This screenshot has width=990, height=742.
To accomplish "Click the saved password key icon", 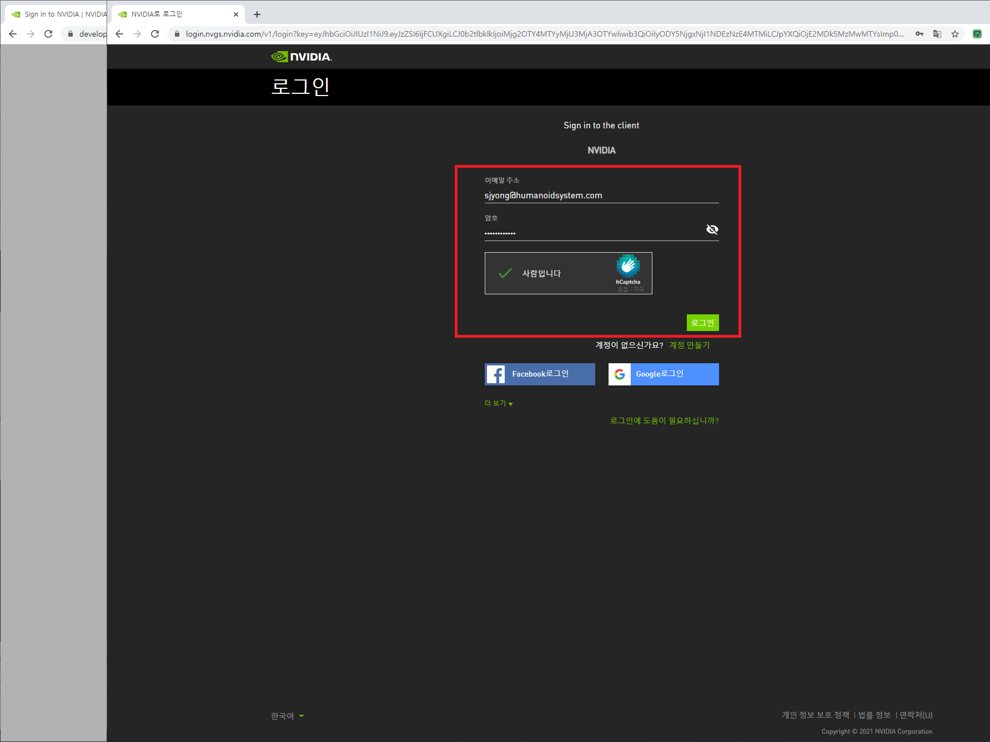I will click(x=919, y=34).
